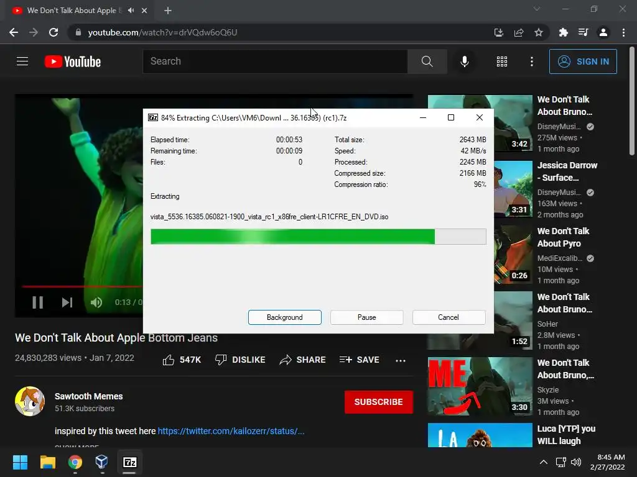637x477 pixels.
Task: Click the YouTube page vertical scrollbar
Action: coord(632,101)
